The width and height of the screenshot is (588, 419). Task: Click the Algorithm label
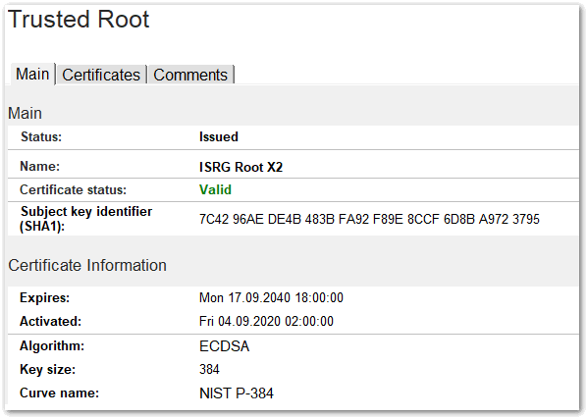[52, 346]
